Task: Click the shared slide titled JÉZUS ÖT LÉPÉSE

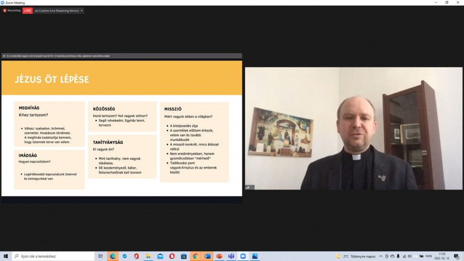Action: pyautogui.click(x=122, y=128)
